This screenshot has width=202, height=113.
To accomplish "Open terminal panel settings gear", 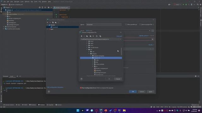I will point(196,76).
